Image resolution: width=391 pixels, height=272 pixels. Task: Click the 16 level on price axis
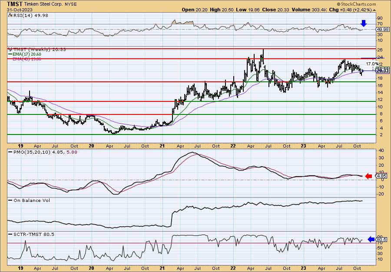(x=380, y=86)
